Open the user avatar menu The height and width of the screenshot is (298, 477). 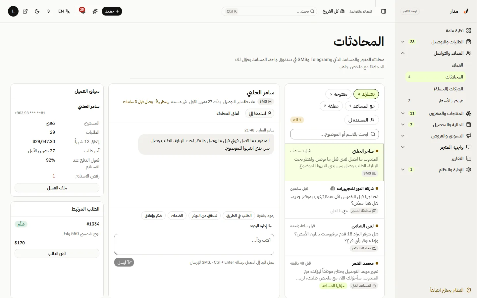pos(13,11)
